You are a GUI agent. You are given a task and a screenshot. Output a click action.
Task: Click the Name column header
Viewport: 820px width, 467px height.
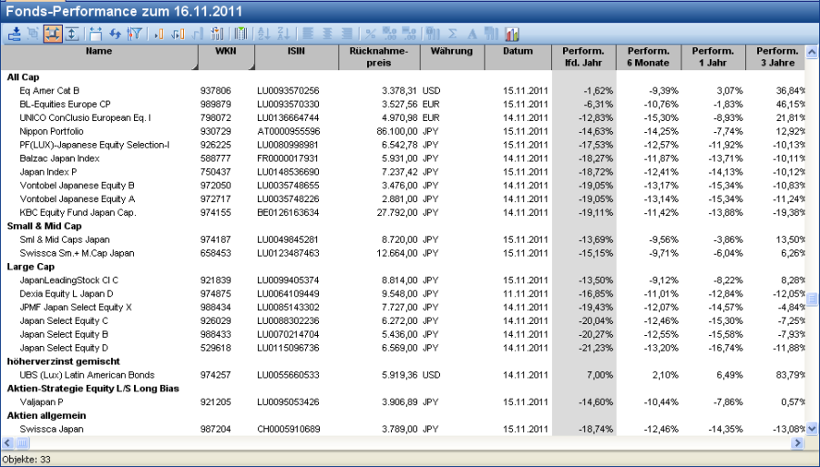pyautogui.click(x=99, y=57)
